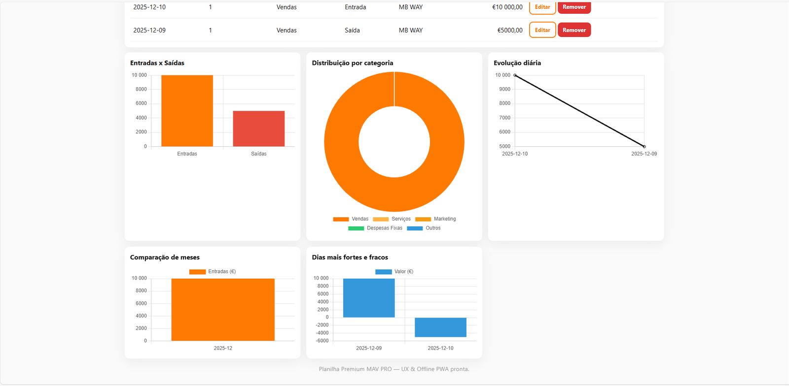Viewport: 789px width, 386px height.
Task: Click Editar for the 2025-12-10 Entrada row
Action: pyautogui.click(x=542, y=7)
